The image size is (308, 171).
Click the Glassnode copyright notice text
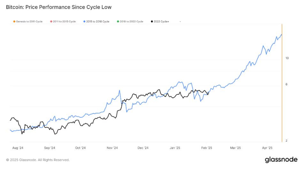38,160
